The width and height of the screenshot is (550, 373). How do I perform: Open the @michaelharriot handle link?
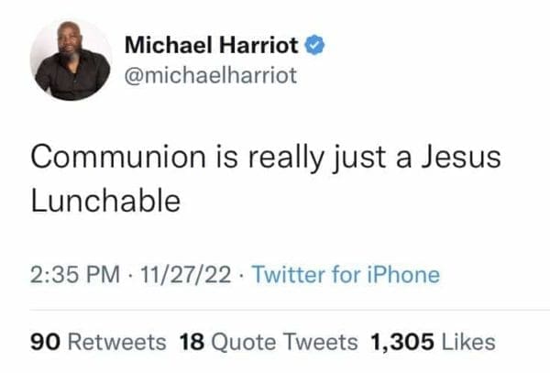pyautogui.click(x=210, y=74)
